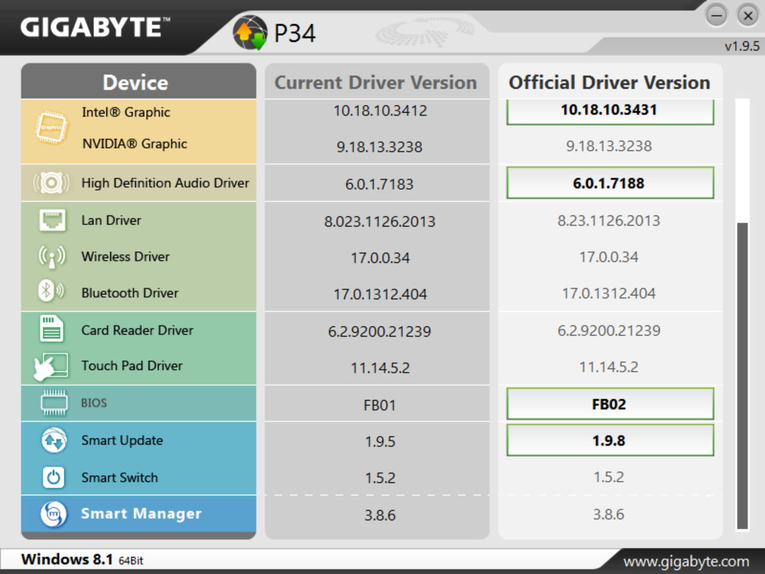Select Wireless Driver label
Viewport: 765px width, 574px height.
(126, 256)
